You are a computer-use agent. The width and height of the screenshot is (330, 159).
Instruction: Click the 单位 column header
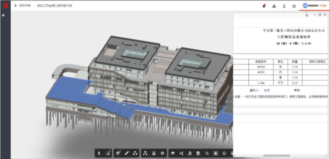[281, 62]
